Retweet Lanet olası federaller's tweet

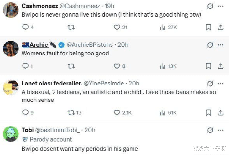[71, 112]
